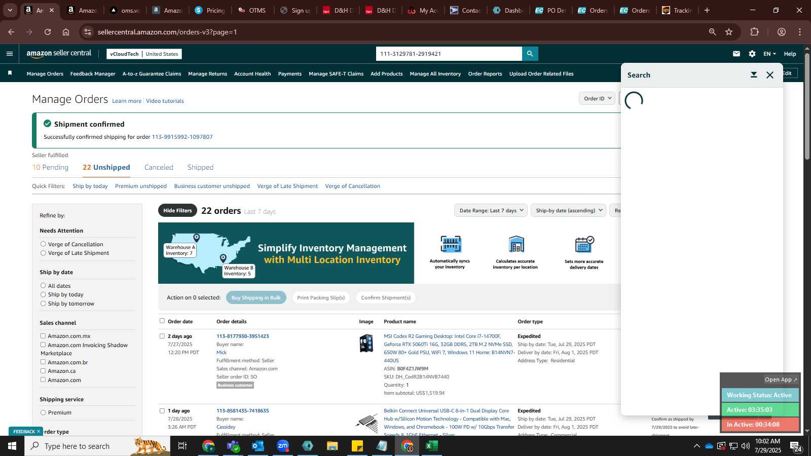The width and height of the screenshot is (811, 456).
Task: Select the All dates radio option
Action: [x=43, y=286]
